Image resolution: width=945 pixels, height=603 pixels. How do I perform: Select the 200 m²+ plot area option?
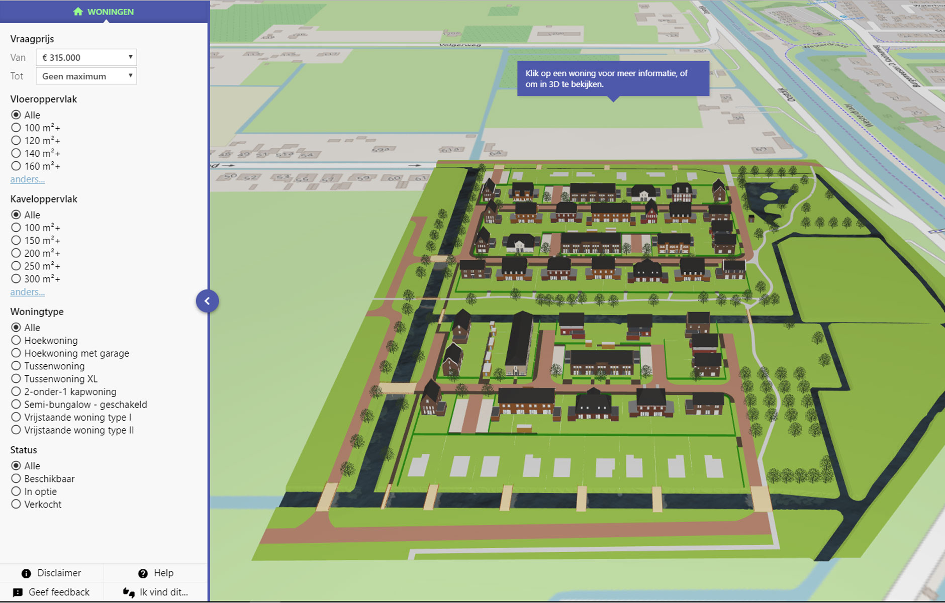(x=16, y=253)
